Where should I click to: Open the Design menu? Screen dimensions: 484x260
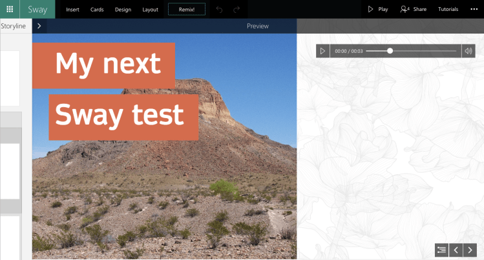[x=123, y=10]
